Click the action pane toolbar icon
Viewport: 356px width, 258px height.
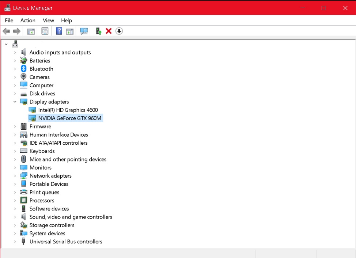coord(69,31)
